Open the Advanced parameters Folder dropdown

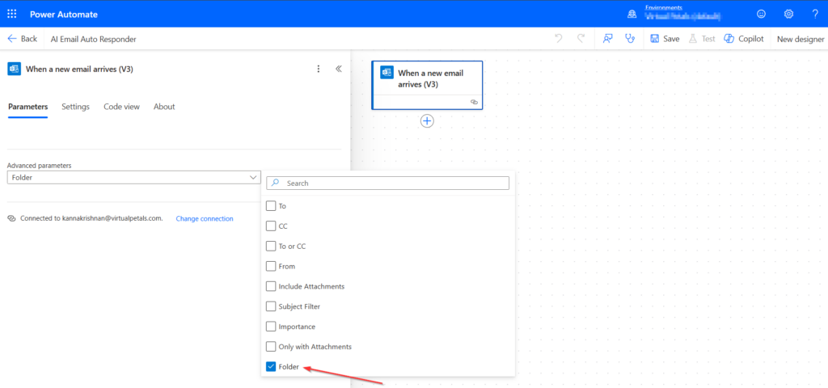click(x=134, y=177)
